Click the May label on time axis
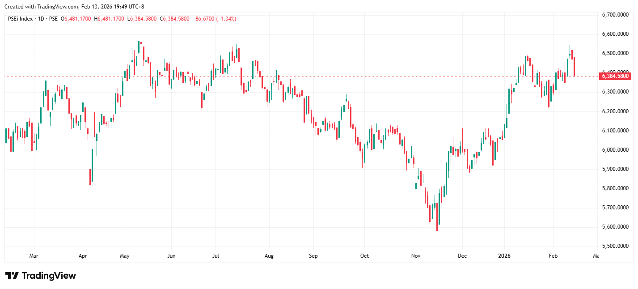 click(x=125, y=256)
